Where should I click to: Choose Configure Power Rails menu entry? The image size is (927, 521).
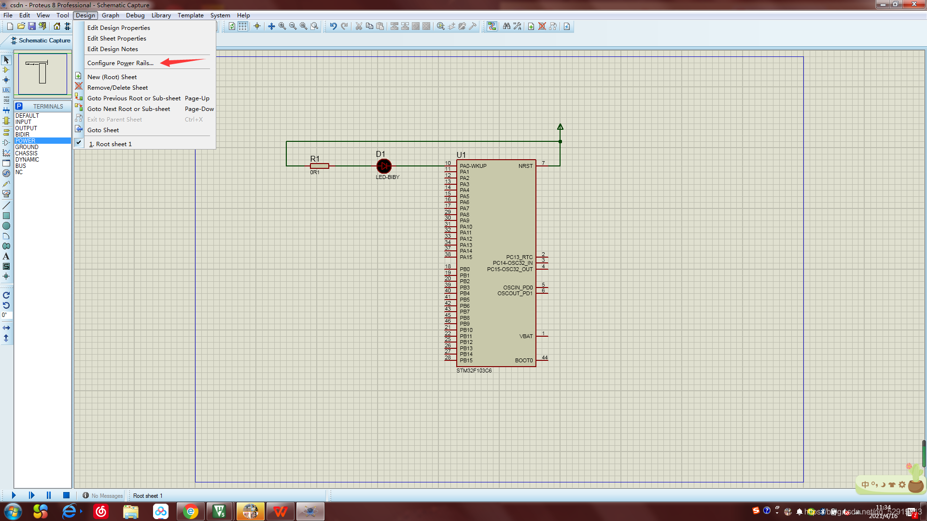click(120, 63)
